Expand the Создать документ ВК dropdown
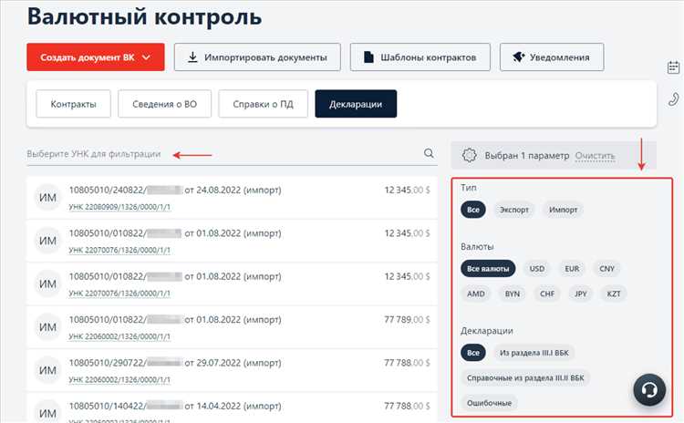The height and width of the screenshot is (423, 684). [x=96, y=57]
